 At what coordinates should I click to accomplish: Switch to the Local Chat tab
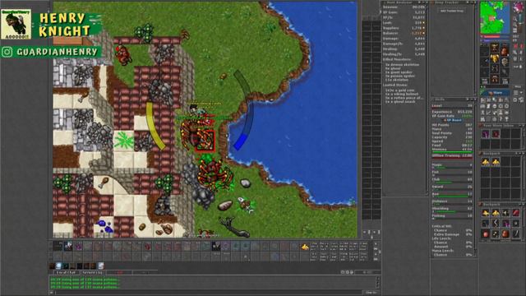(66, 272)
